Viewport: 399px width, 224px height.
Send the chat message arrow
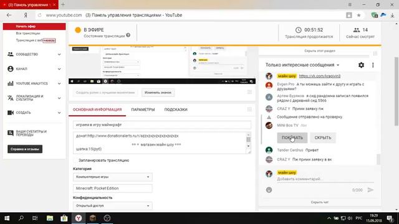370,190
